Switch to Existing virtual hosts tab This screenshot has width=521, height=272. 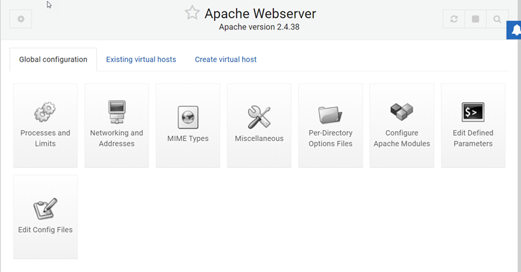[x=141, y=59]
